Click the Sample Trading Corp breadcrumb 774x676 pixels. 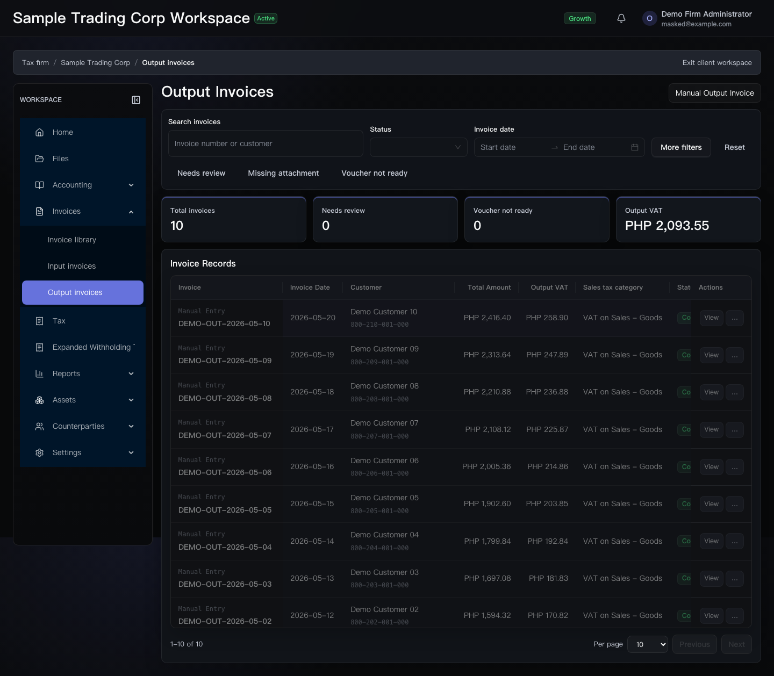[95, 62]
